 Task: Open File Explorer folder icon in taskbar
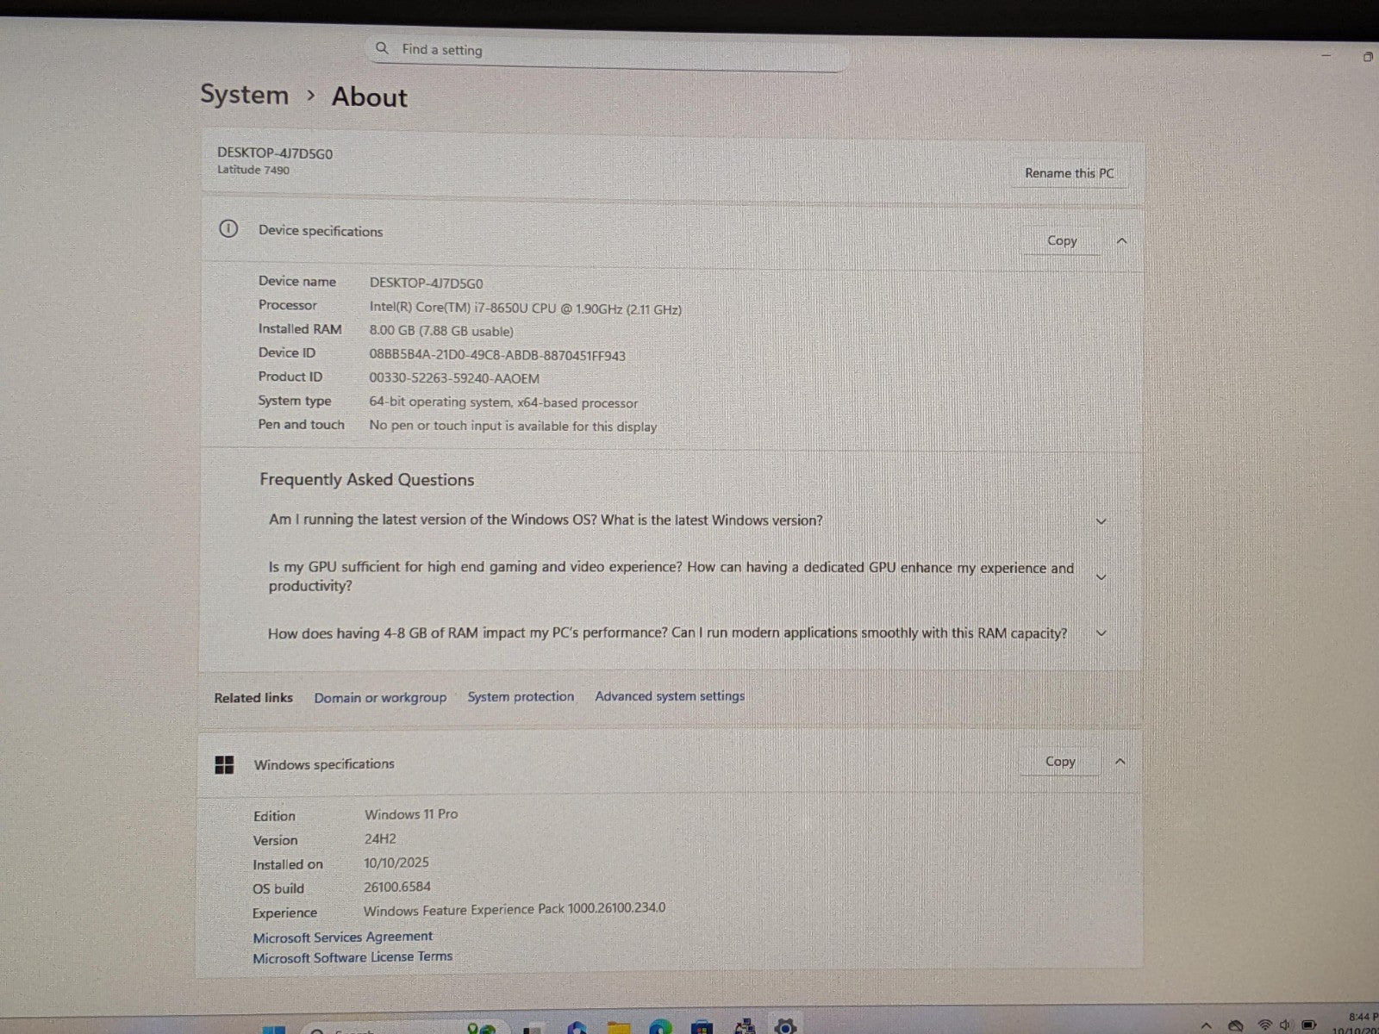click(x=618, y=1027)
